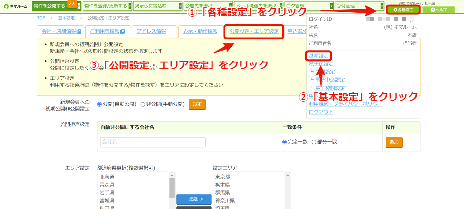This screenshot has width=464, height=209.
Task: Click the orange 設定 button
Action: coord(197,104)
